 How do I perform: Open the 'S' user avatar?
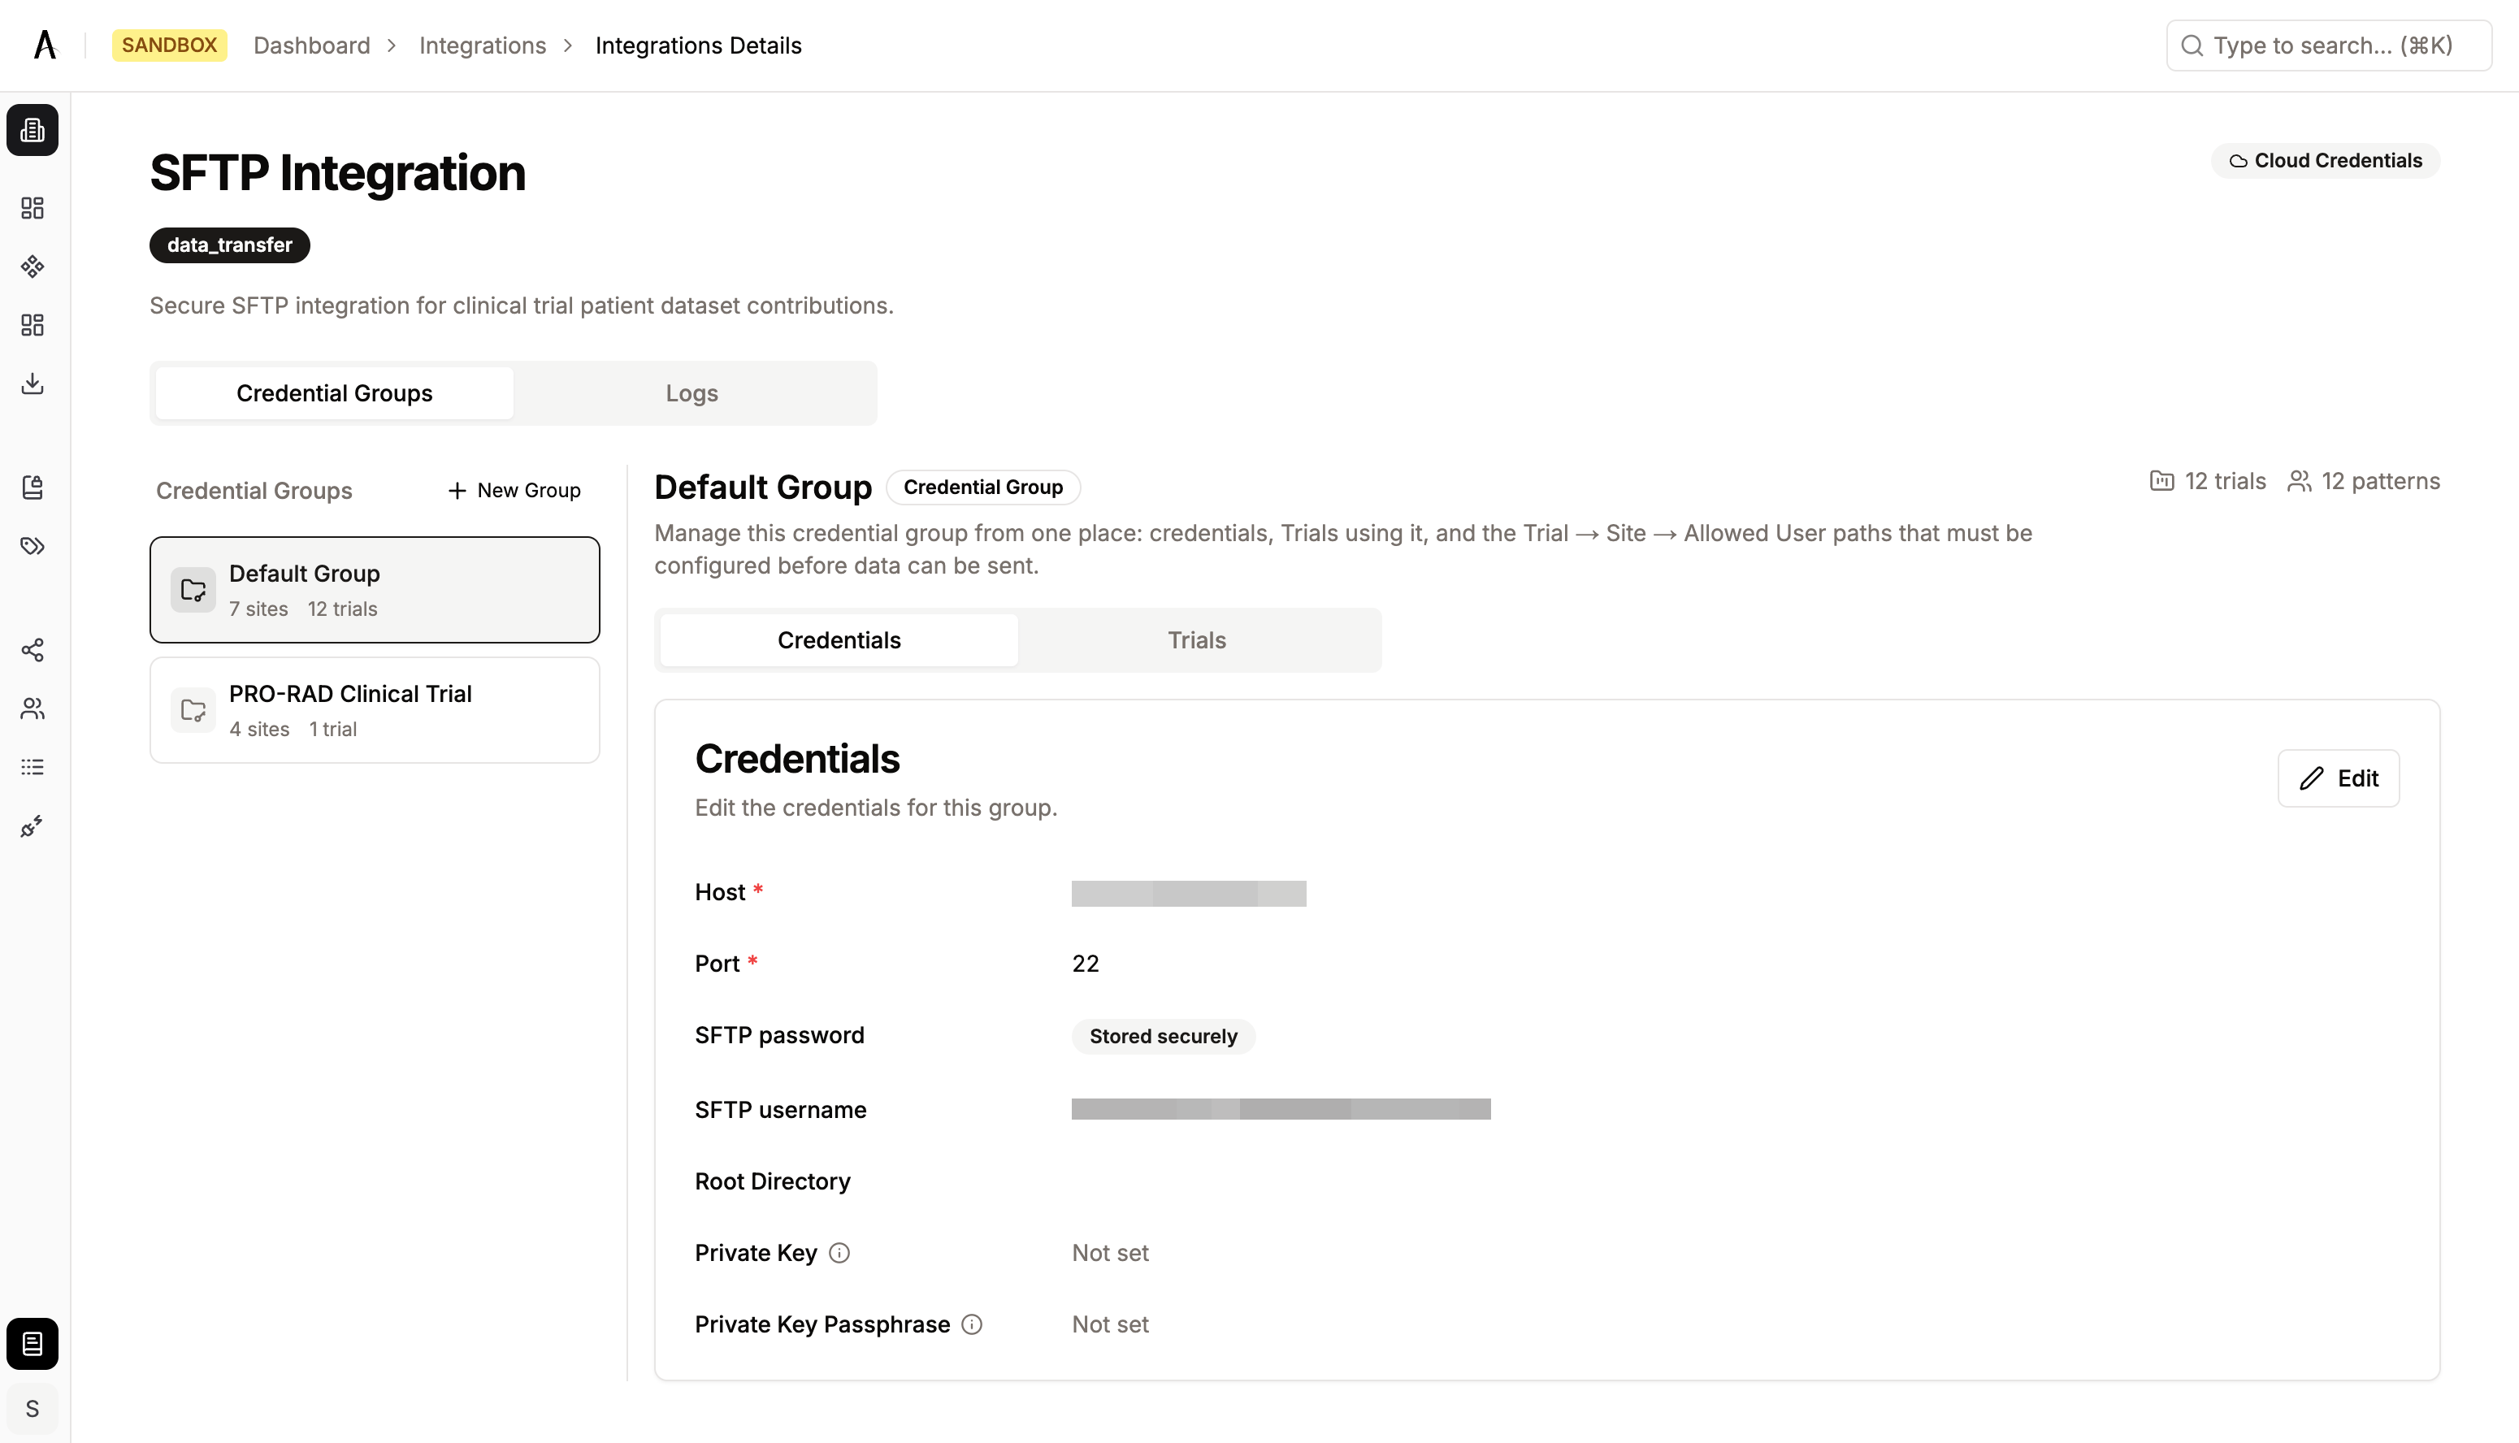(33, 1408)
